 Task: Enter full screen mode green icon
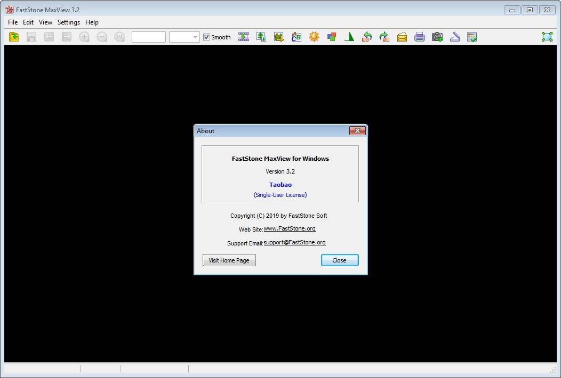(547, 37)
